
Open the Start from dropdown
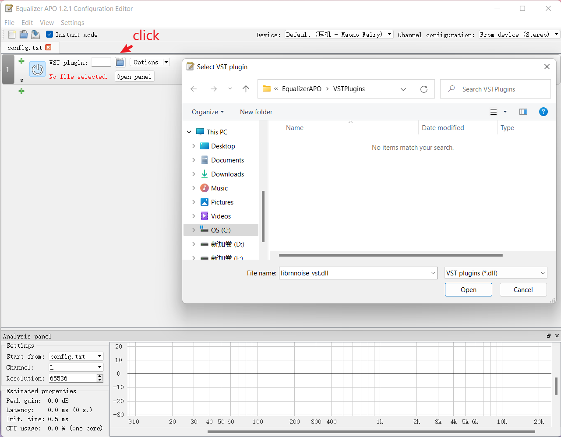coord(76,356)
